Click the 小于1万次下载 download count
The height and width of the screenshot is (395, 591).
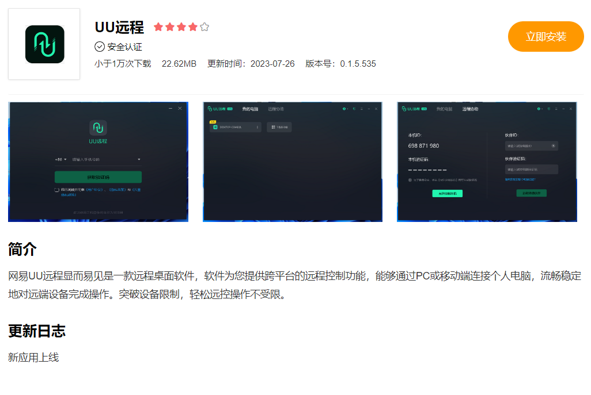click(123, 64)
